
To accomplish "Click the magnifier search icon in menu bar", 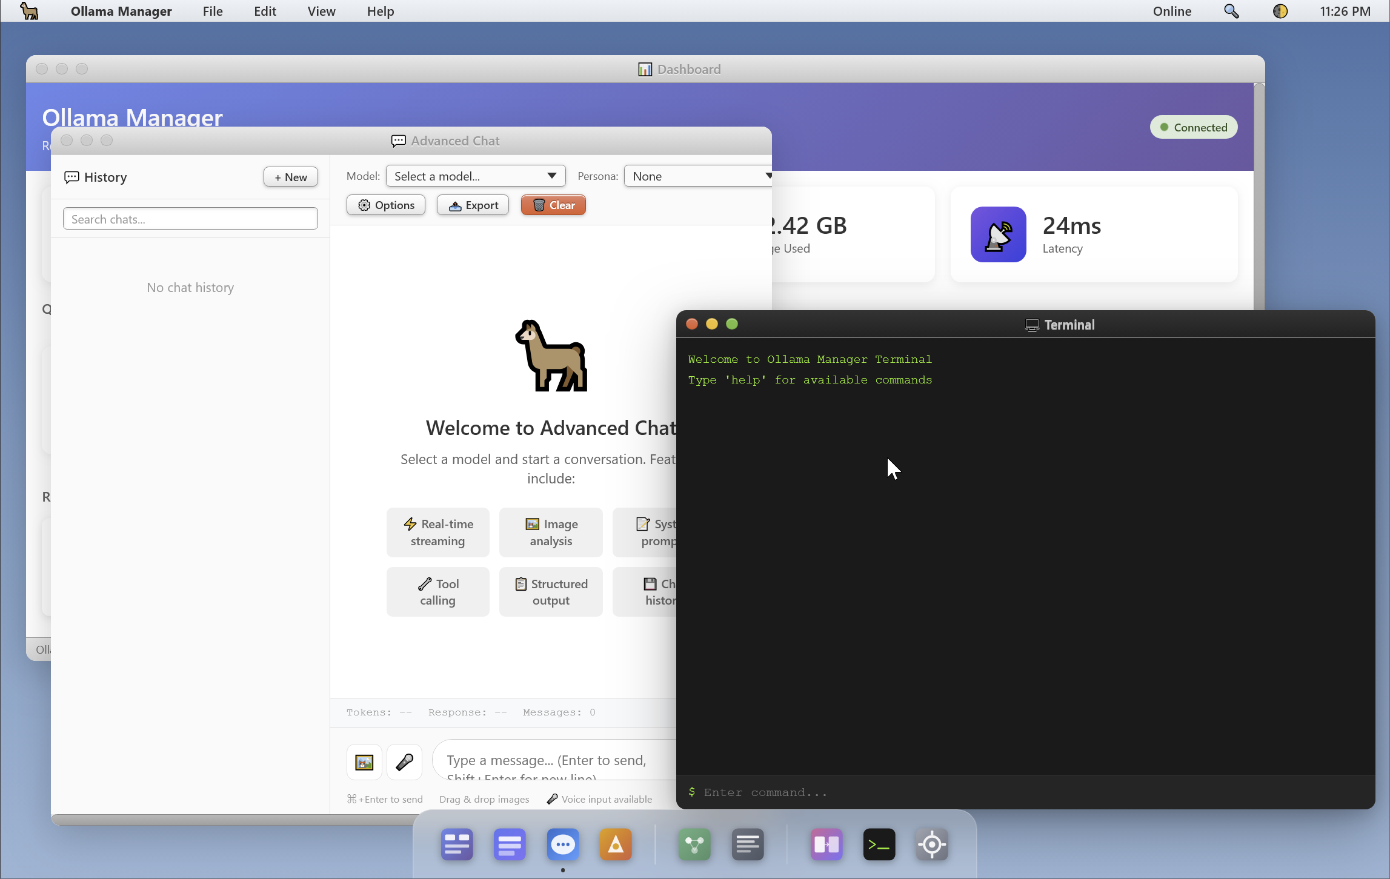I will point(1231,11).
